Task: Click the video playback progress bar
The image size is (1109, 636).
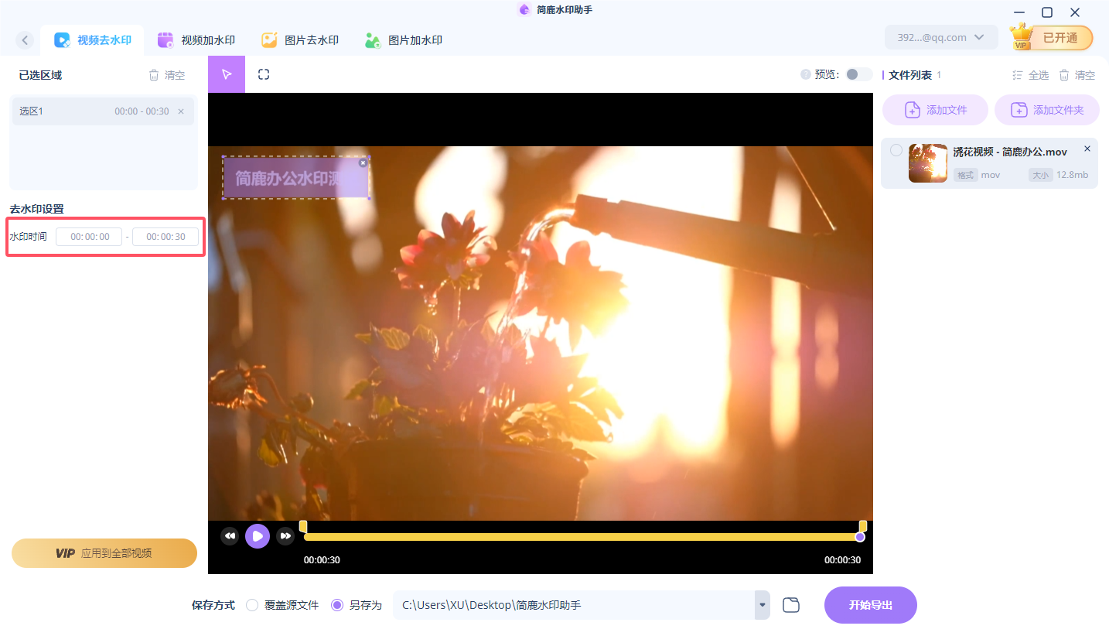Action: pyautogui.click(x=580, y=535)
